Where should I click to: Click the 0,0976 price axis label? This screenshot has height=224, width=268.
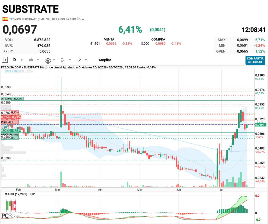point(260,90)
